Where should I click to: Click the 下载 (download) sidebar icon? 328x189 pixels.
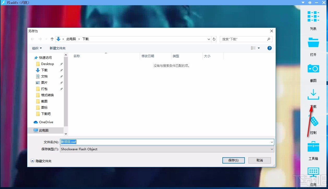click(x=313, y=94)
